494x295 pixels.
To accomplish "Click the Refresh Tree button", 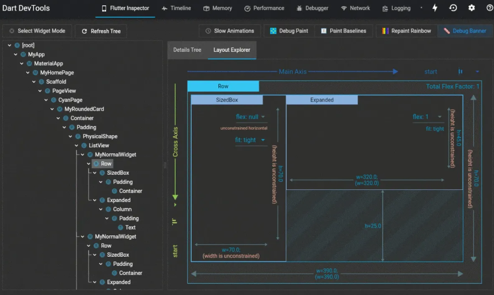I will point(101,31).
